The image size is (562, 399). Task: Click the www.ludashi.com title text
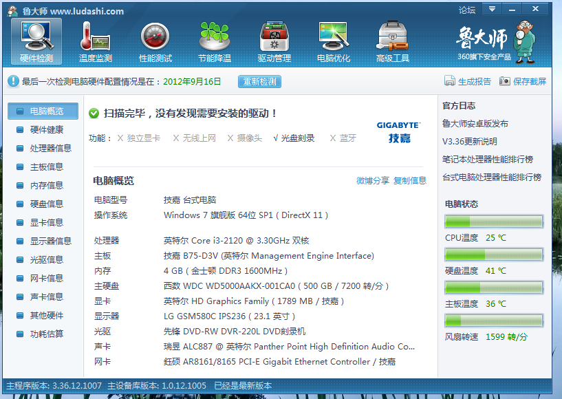pos(87,12)
